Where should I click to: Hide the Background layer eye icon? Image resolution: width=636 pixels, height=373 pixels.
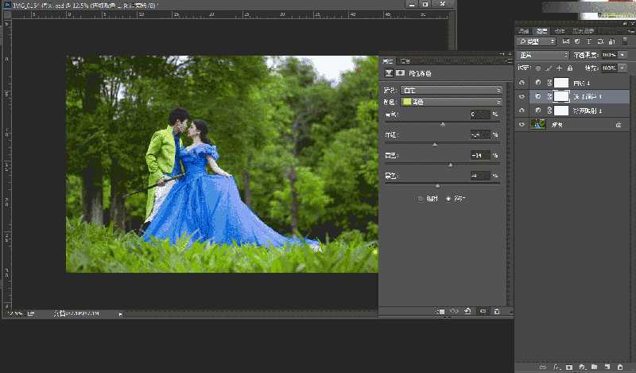[522, 125]
